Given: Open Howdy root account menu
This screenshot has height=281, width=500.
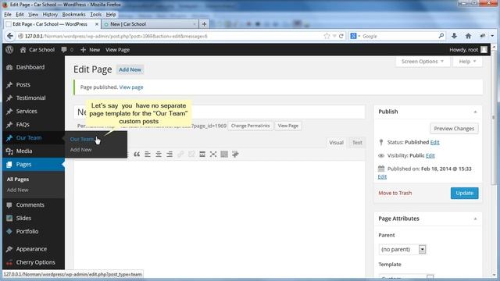Looking at the screenshot, I should [x=468, y=50].
